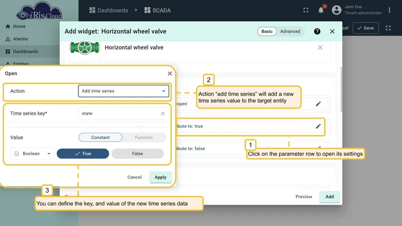This screenshot has height=226, width=402.
Task: Open the three-dot menu in header
Action: tap(389, 10)
